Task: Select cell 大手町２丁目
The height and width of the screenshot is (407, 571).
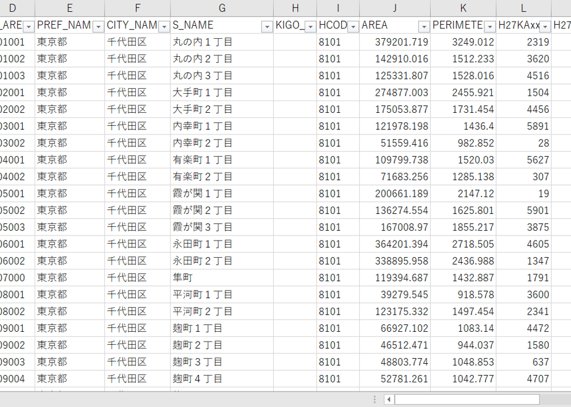Action: [222, 109]
